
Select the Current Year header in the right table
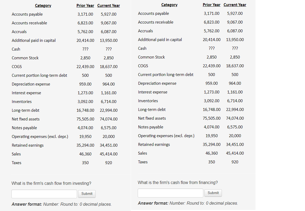pos(235,5)
